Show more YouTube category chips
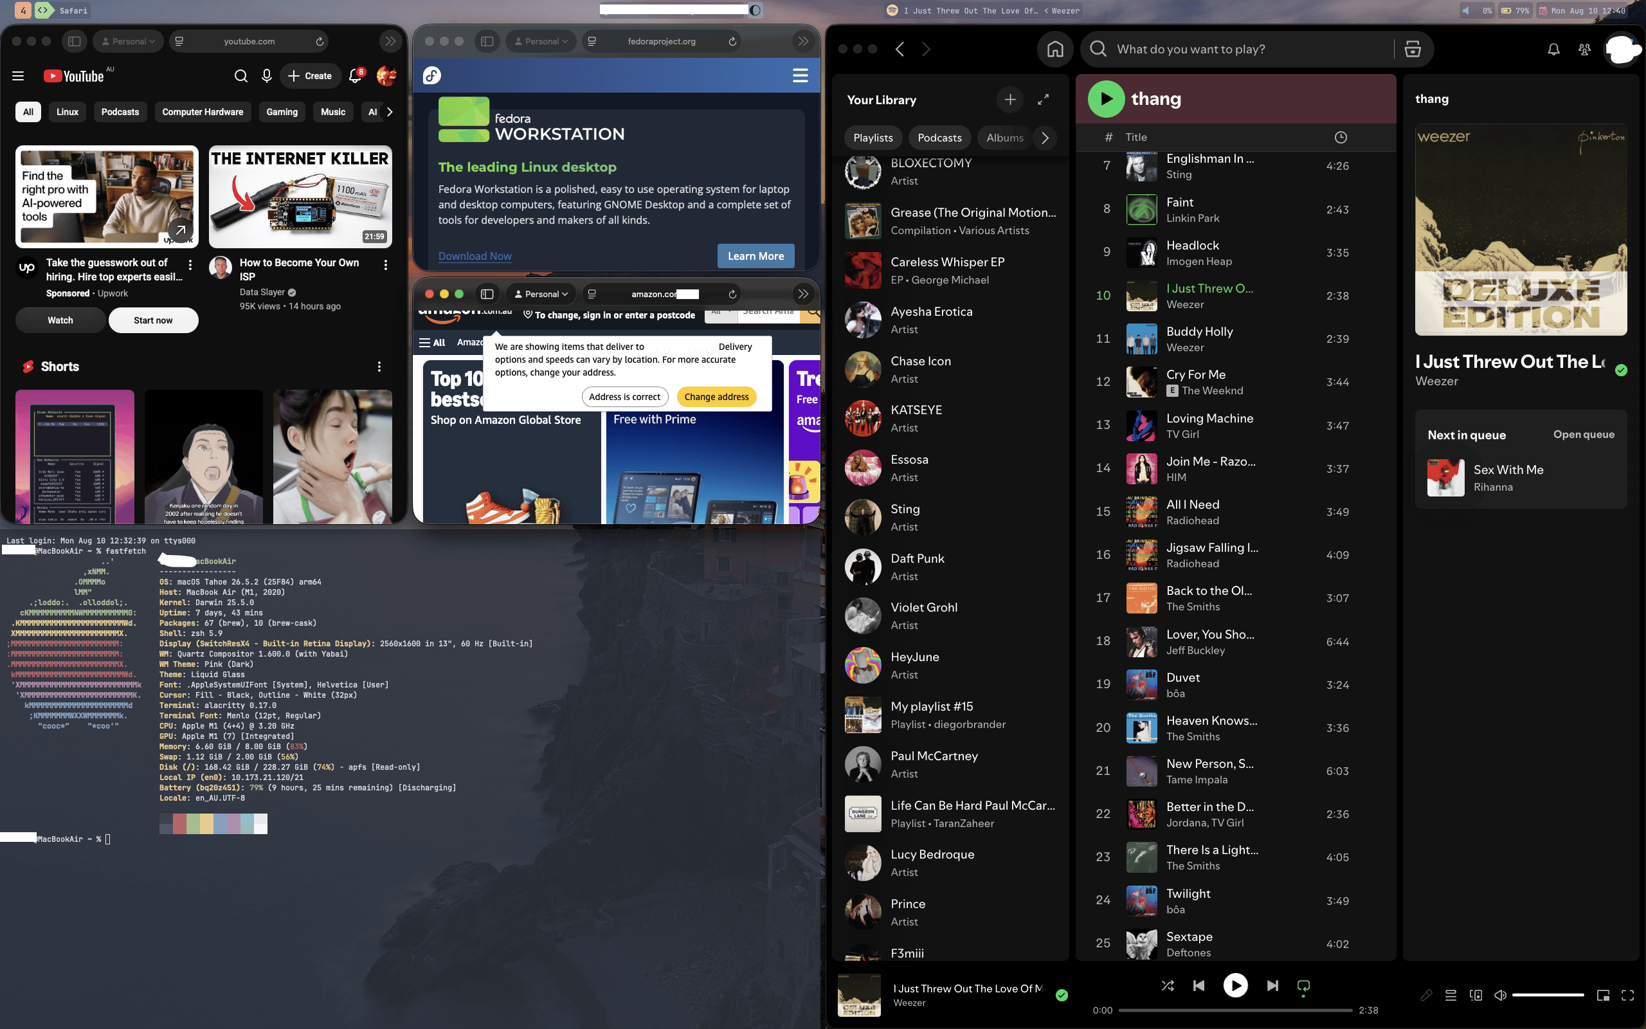Image resolution: width=1646 pixels, height=1029 pixels. [x=390, y=112]
